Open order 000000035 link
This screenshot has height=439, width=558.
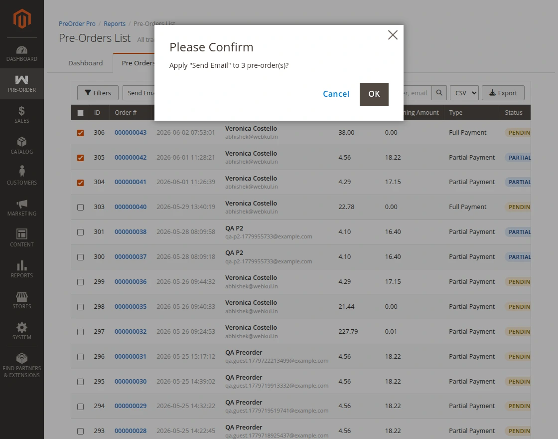[x=131, y=306]
